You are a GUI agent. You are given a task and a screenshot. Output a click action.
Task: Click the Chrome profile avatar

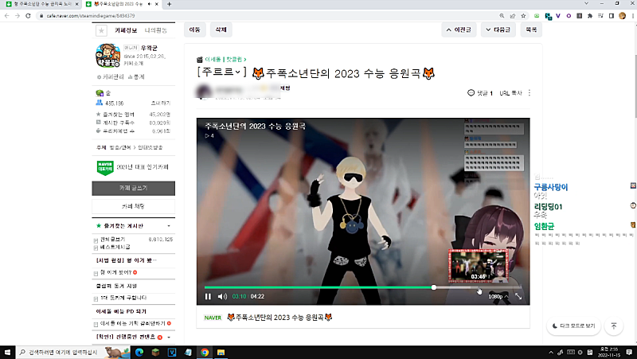coord(623,16)
